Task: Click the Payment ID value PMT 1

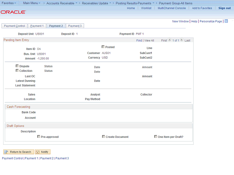Action: tap(140, 34)
